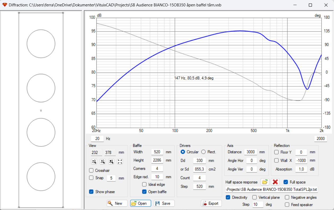The height and width of the screenshot is (210, 334).
Task: Focus the Axis Distance input field
Action: pos(251,152)
